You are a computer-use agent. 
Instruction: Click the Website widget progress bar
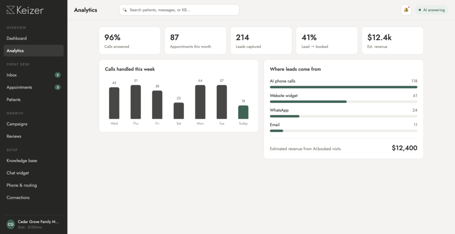pyautogui.click(x=343, y=101)
